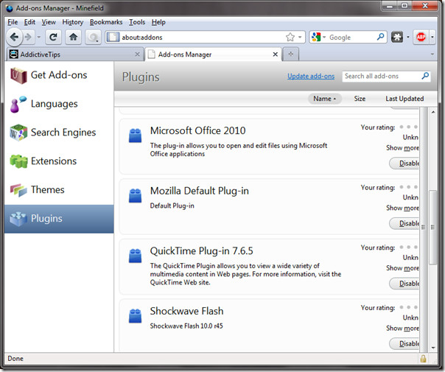
Task: Reload the page with the Refresh button
Action: (x=53, y=37)
